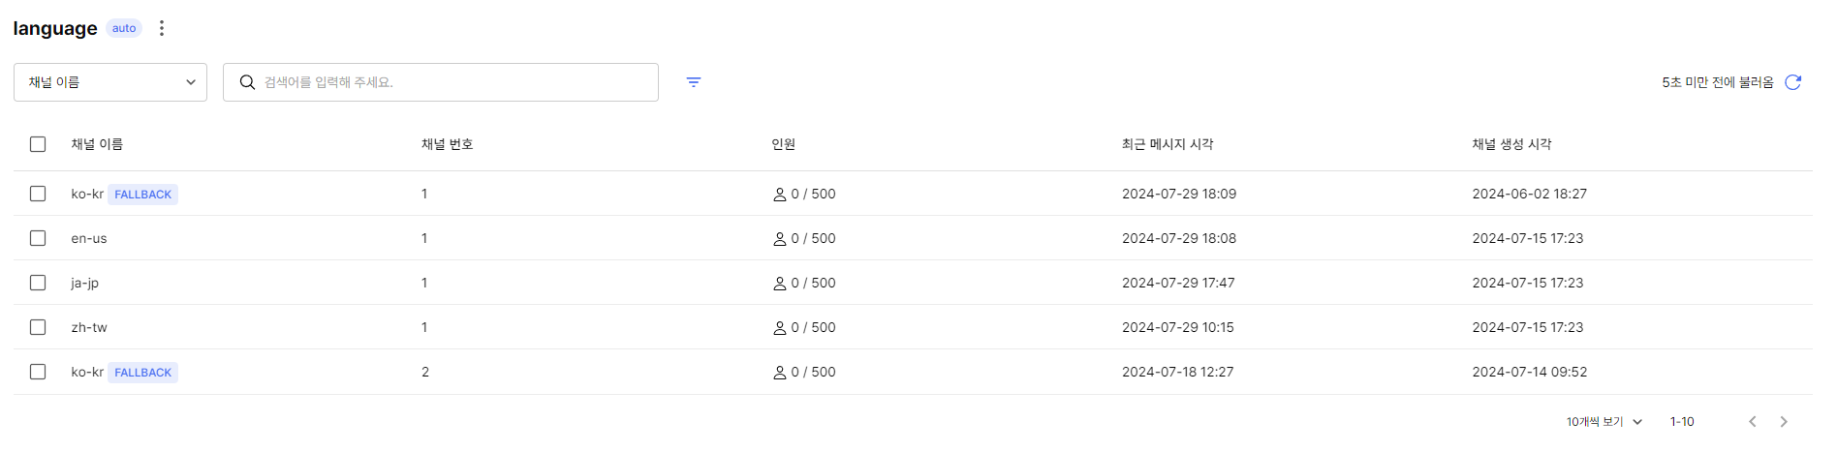Refresh the channel list with reload icon
Viewport: 1837px width, 452px height.
(1792, 82)
